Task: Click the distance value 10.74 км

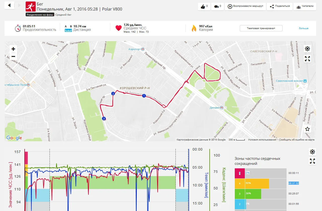Action: point(80,26)
